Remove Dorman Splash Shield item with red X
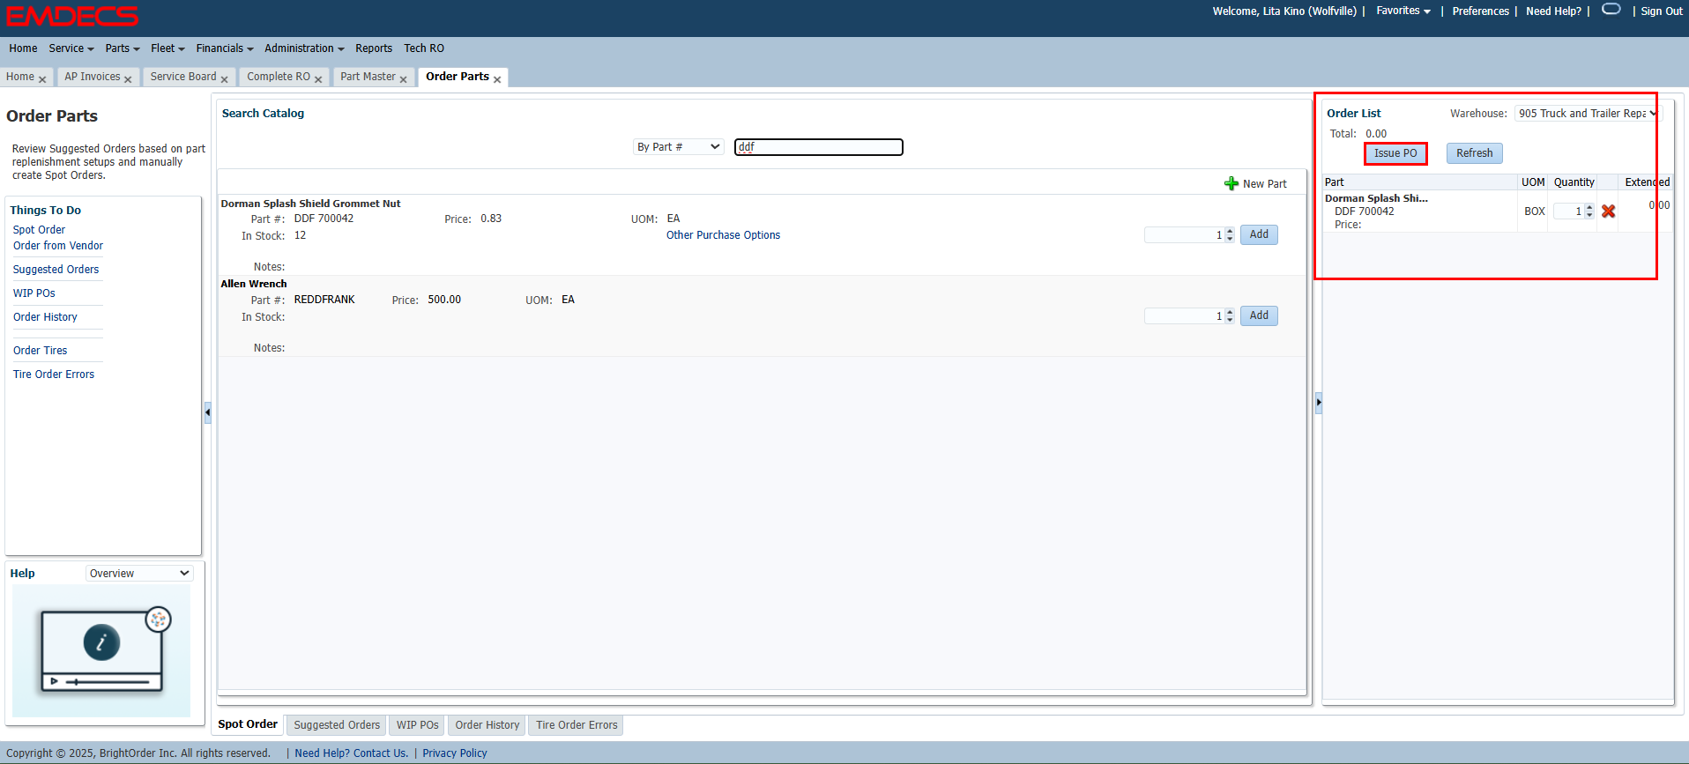This screenshot has height=764, width=1689. [1608, 211]
